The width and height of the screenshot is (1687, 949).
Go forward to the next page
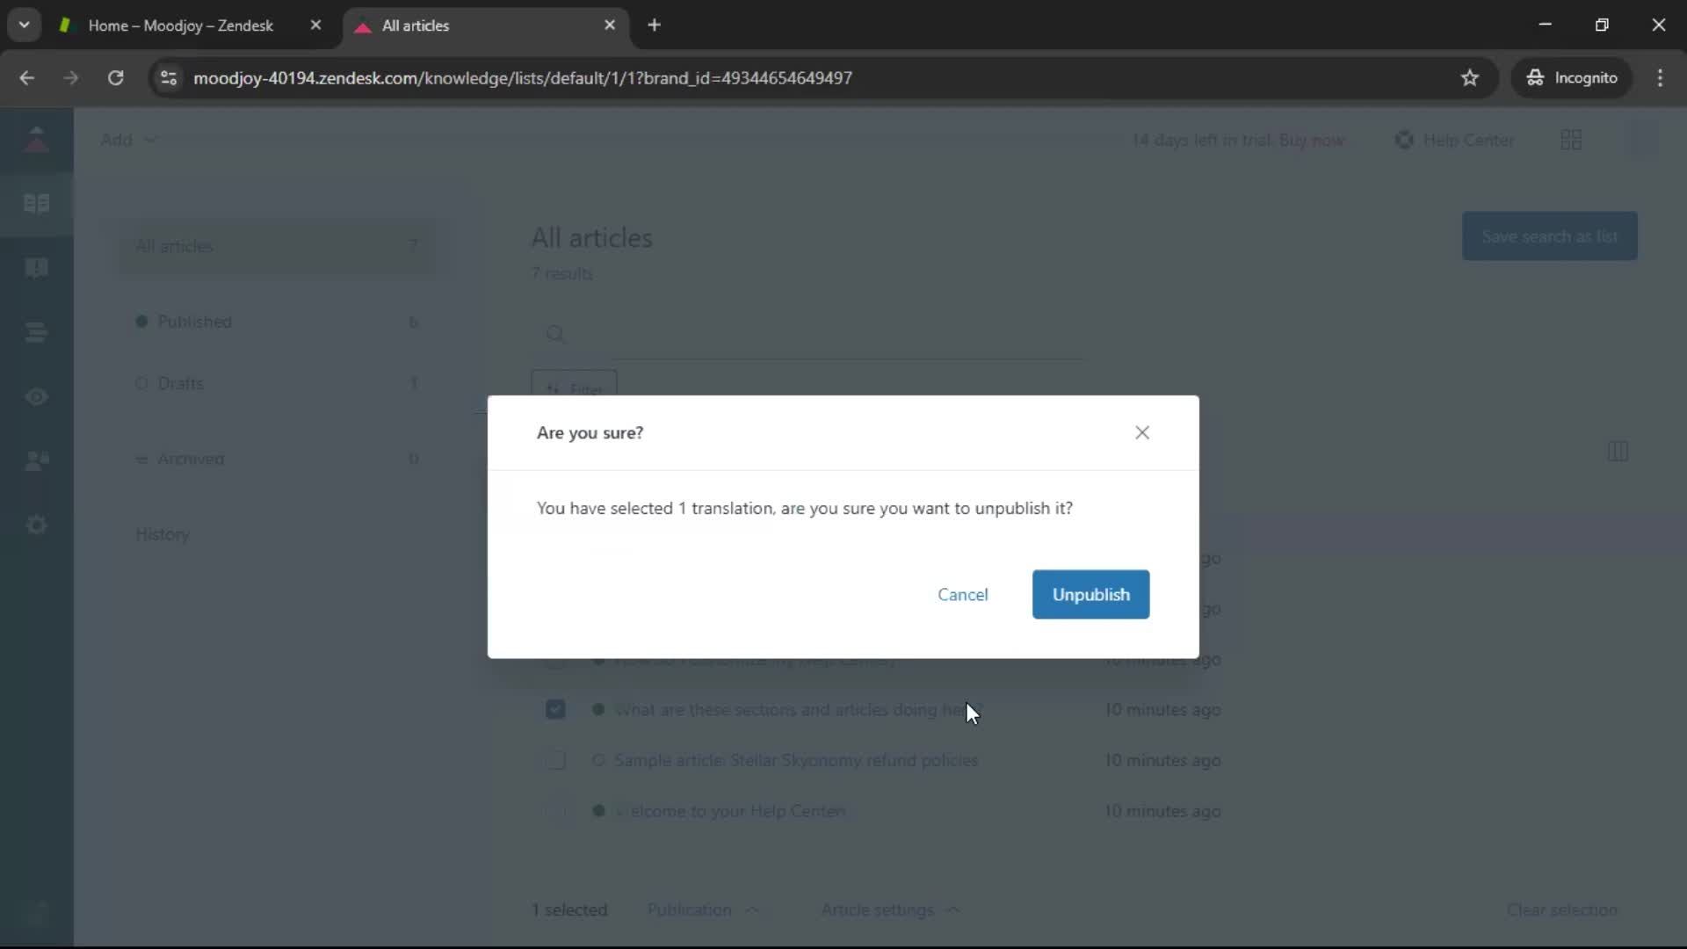[70, 77]
